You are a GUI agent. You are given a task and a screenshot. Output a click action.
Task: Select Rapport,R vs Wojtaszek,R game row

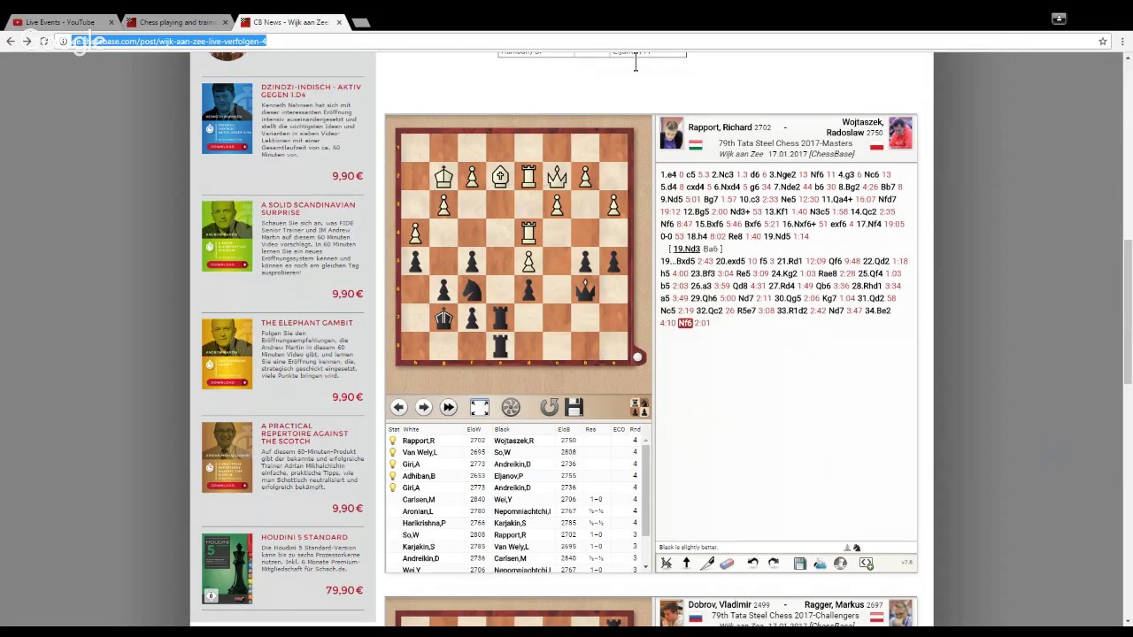click(x=515, y=441)
